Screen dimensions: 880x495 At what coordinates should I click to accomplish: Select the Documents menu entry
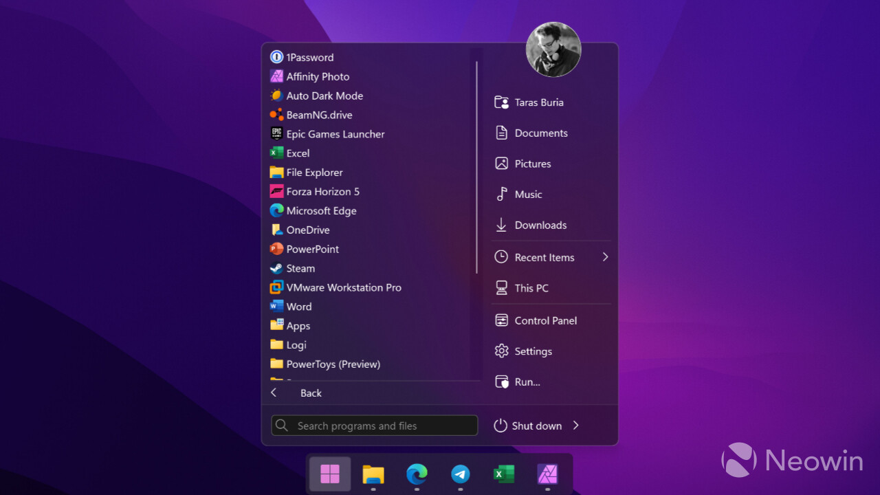click(551, 133)
